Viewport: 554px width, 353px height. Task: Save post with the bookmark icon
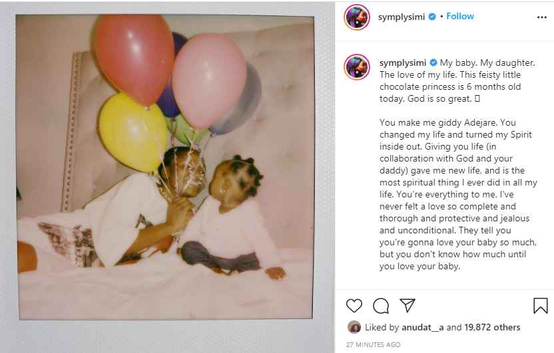pyautogui.click(x=540, y=305)
